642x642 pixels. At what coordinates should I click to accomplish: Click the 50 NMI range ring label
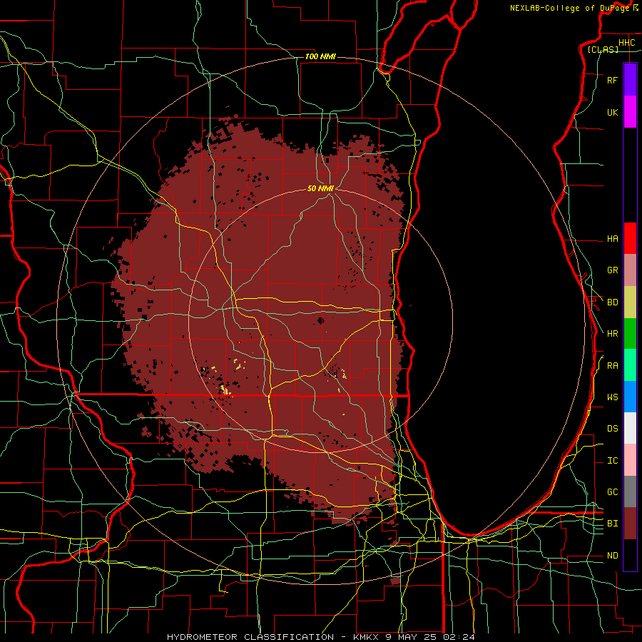[x=320, y=188]
